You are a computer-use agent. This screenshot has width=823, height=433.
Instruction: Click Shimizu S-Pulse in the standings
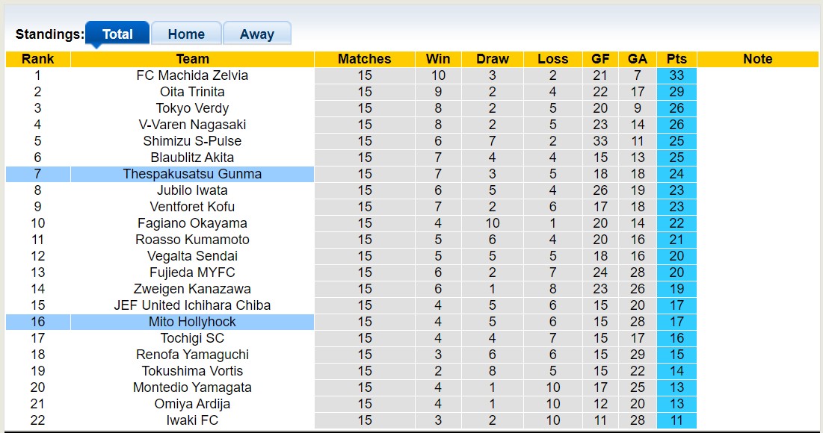[192, 141]
